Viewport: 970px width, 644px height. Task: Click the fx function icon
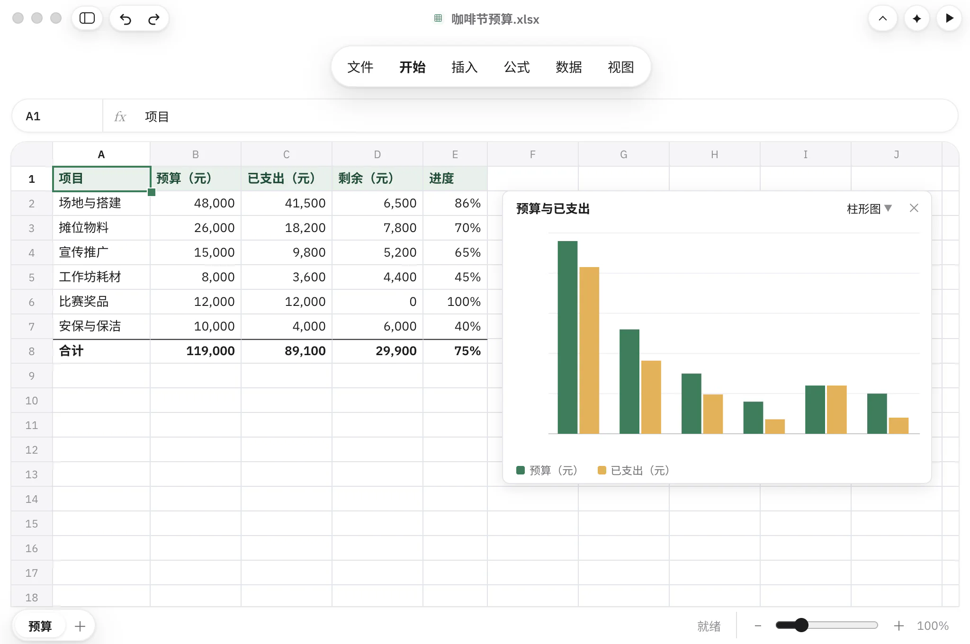pos(120,116)
